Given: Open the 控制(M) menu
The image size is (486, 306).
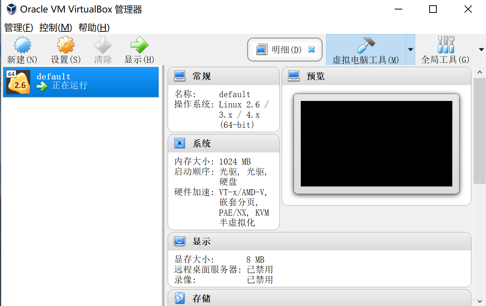Looking at the screenshot, I should tap(56, 28).
